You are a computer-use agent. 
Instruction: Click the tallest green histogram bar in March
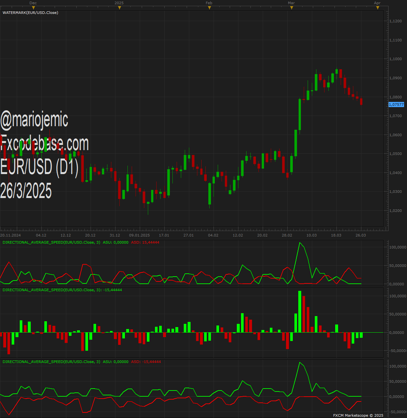point(300,312)
